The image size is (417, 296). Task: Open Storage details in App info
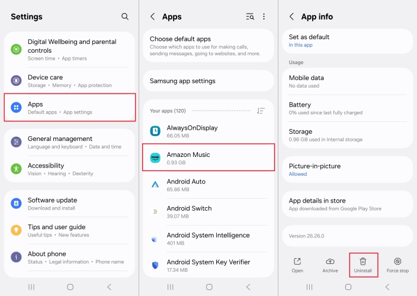tap(347, 135)
